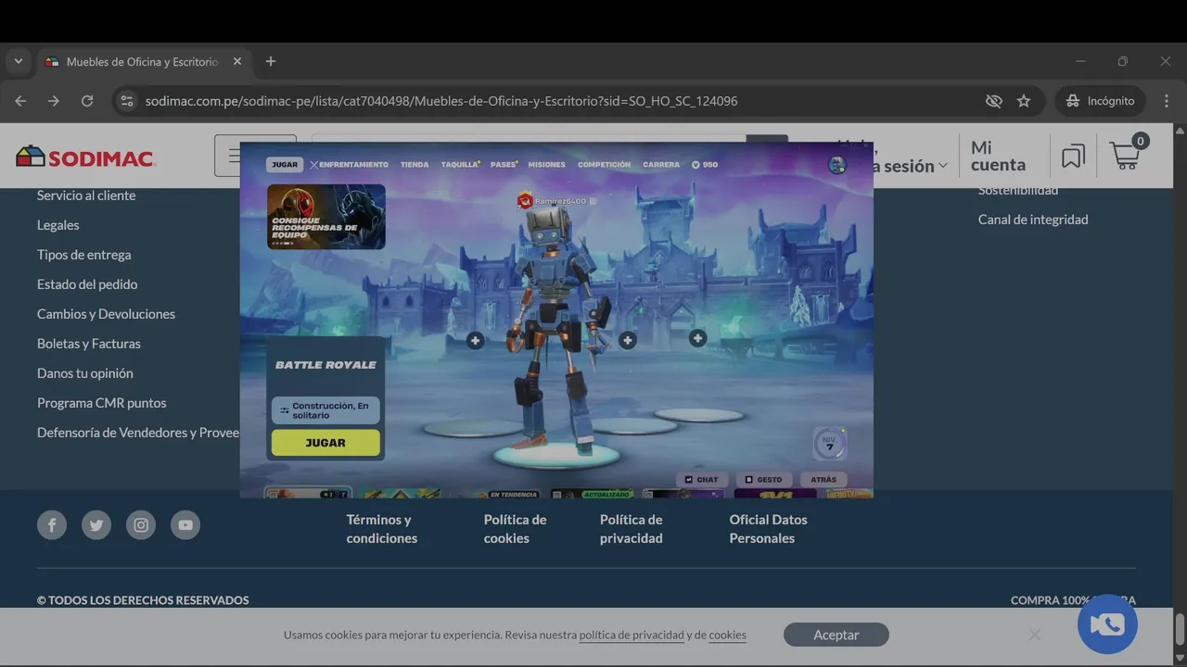Open the Fortnite player profile avatar icon
Viewport: 1187px width, 667px height.
click(837, 165)
